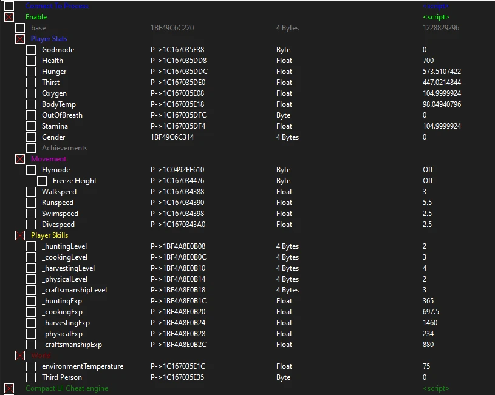Enable the Godmode checkbox
The image size is (495, 395).
coord(31,50)
